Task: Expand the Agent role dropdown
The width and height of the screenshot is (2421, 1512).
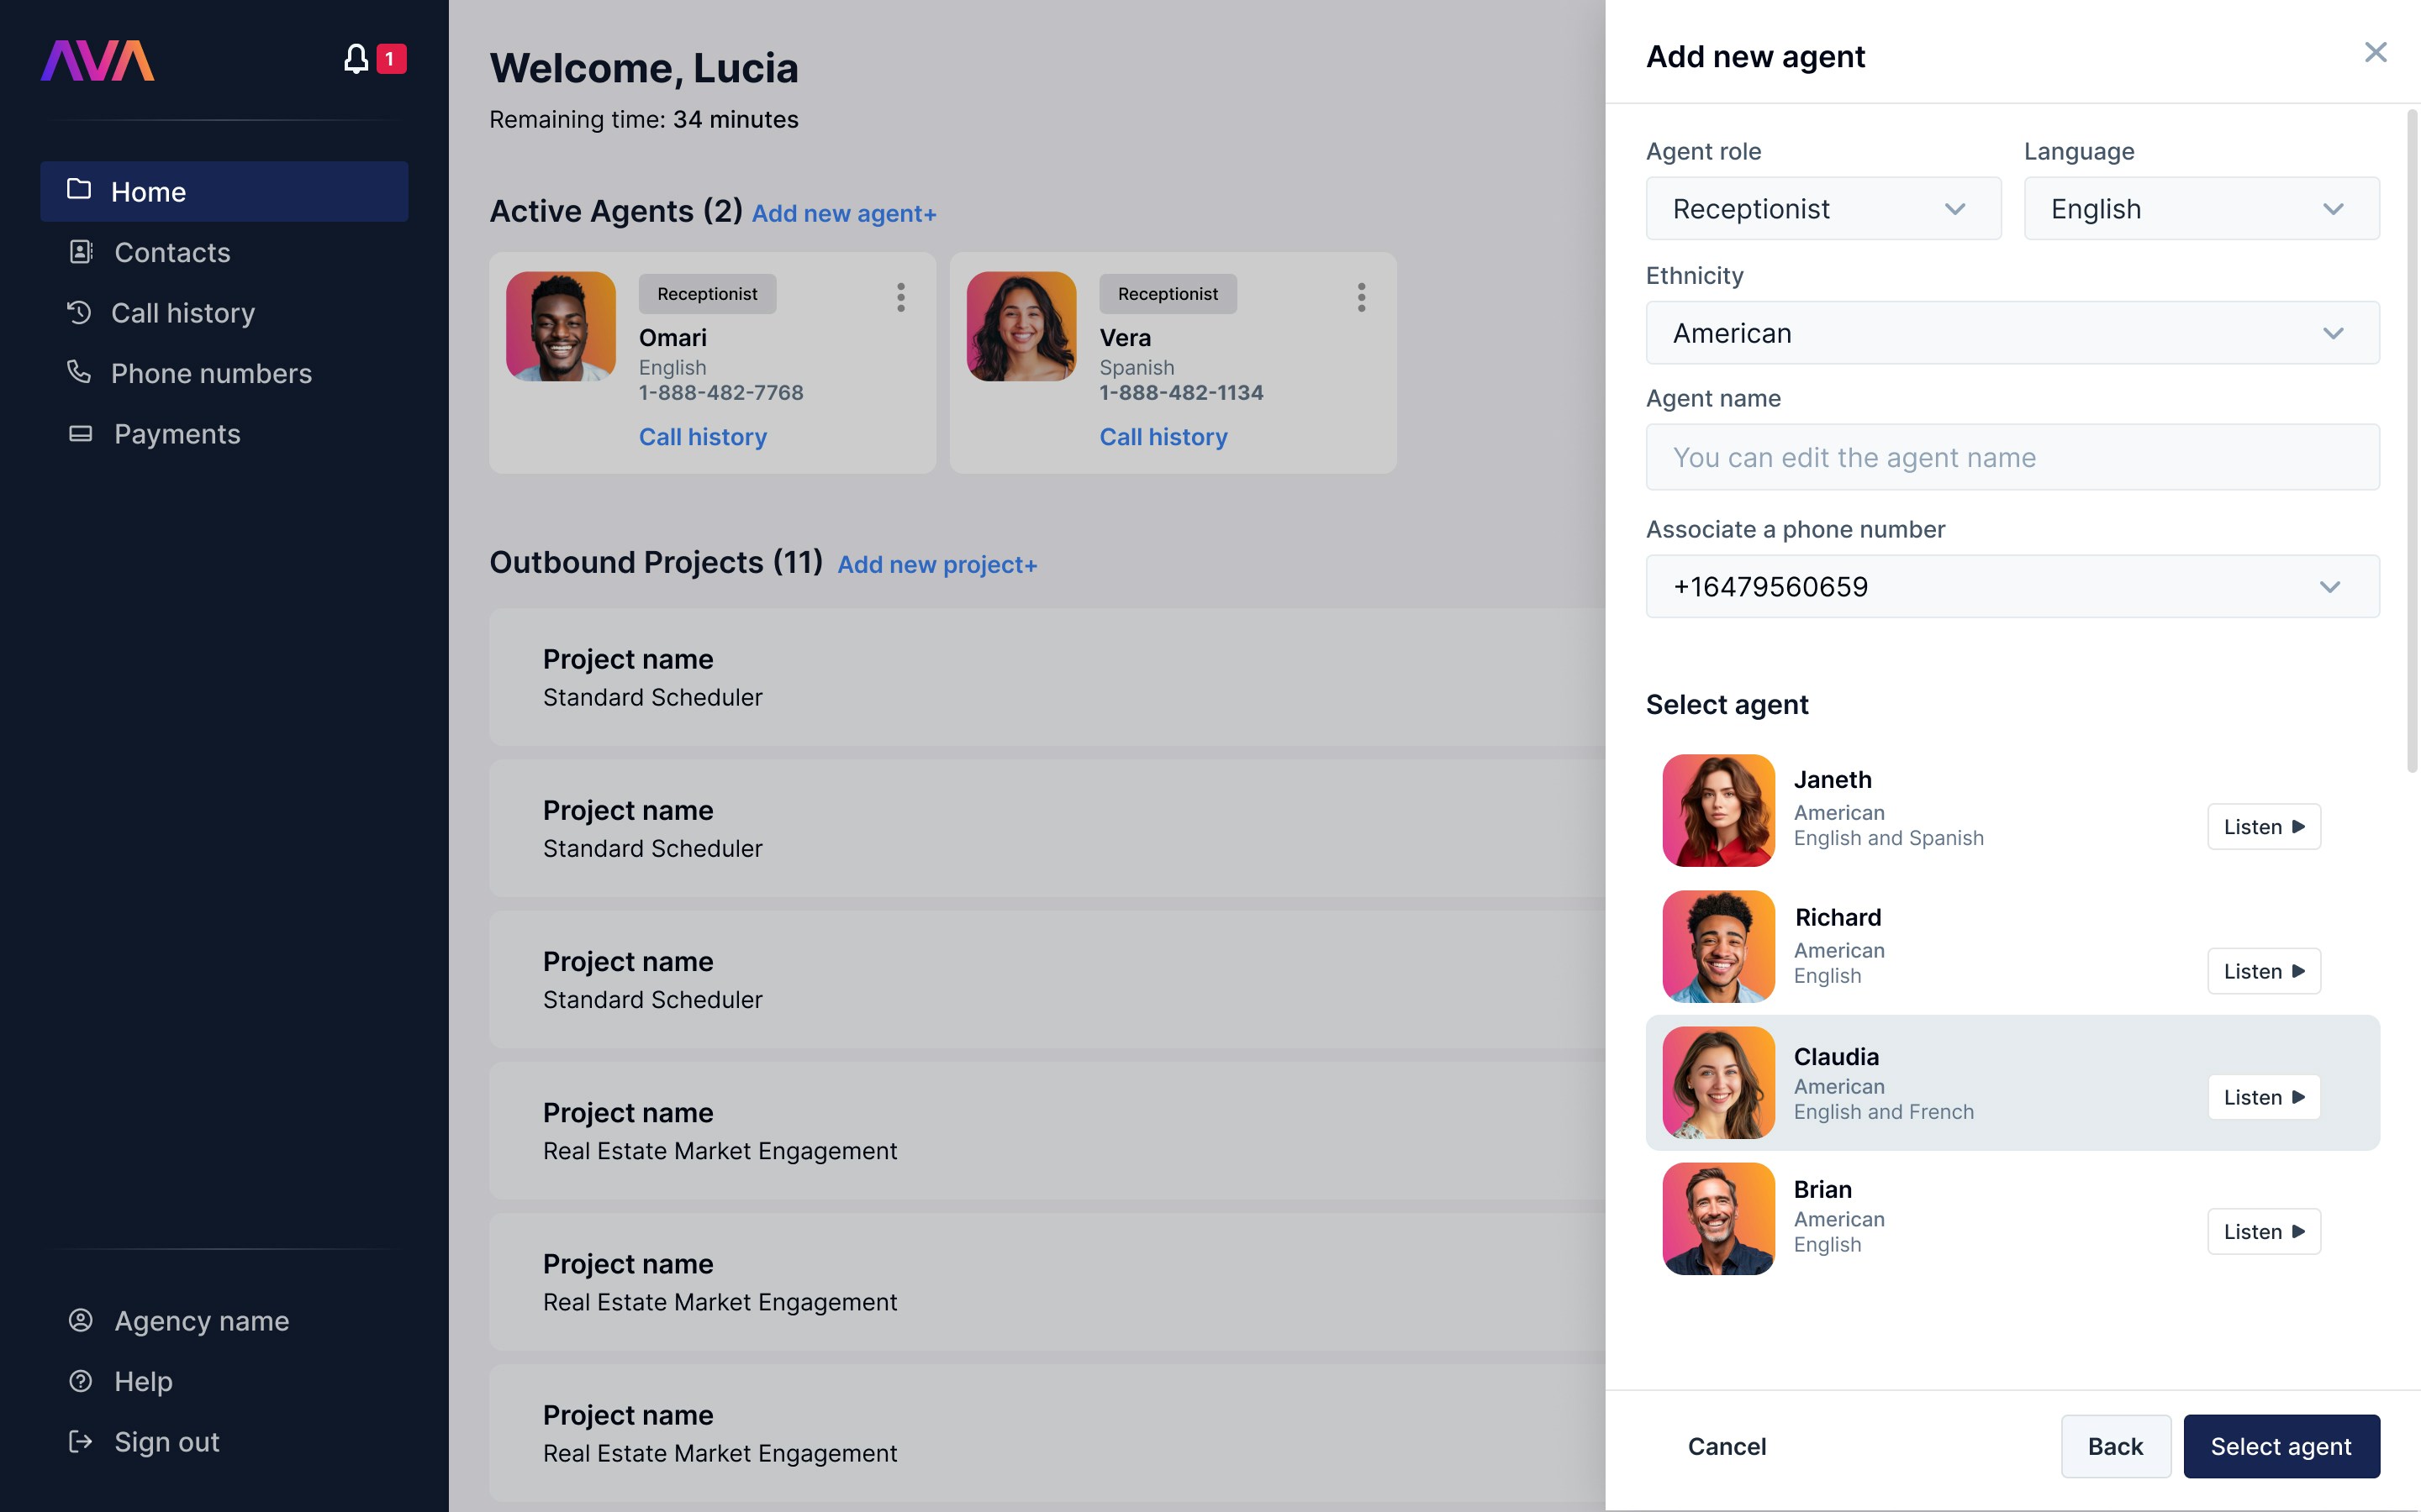Action: click(1824, 209)
